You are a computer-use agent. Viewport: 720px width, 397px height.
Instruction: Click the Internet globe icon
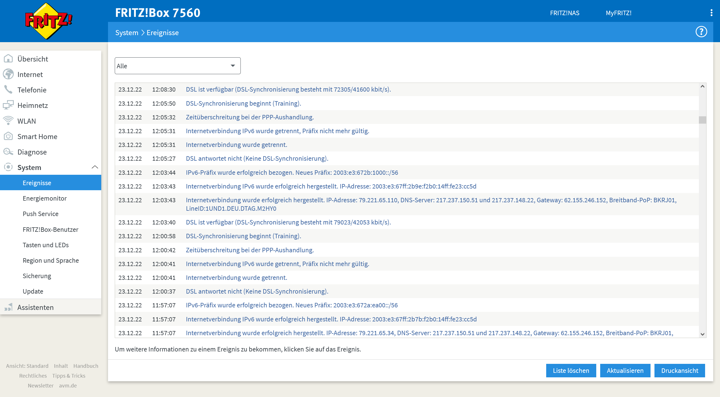click(x=8, y=74)
